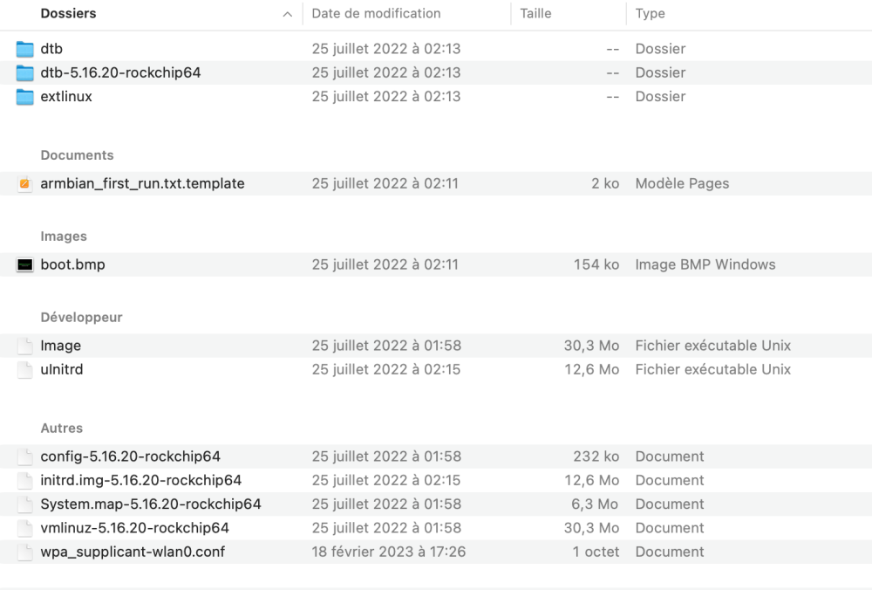Click the Autres group heading
Viewport: 872px width, 590px height.
tap(61, 429)
